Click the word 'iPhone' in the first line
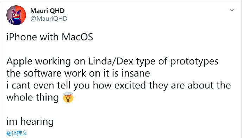243x138 pixels. 21,37
